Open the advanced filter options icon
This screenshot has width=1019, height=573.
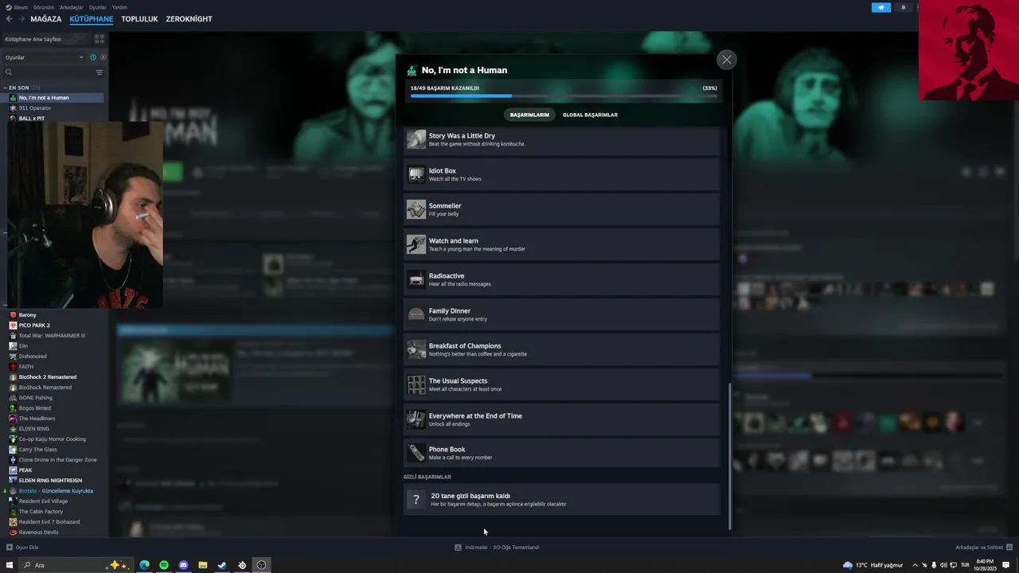click(100, 72)
